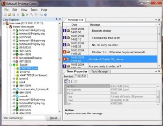Switch to the Item text sub-tab

tap(68, 76)
